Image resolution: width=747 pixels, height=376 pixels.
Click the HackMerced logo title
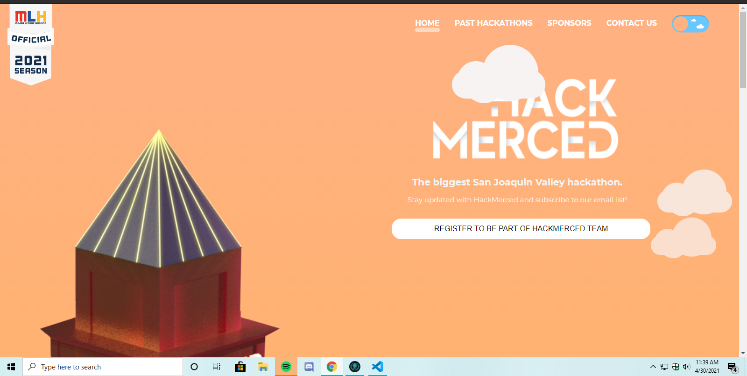pyautogui.click(x=526, y=119)
